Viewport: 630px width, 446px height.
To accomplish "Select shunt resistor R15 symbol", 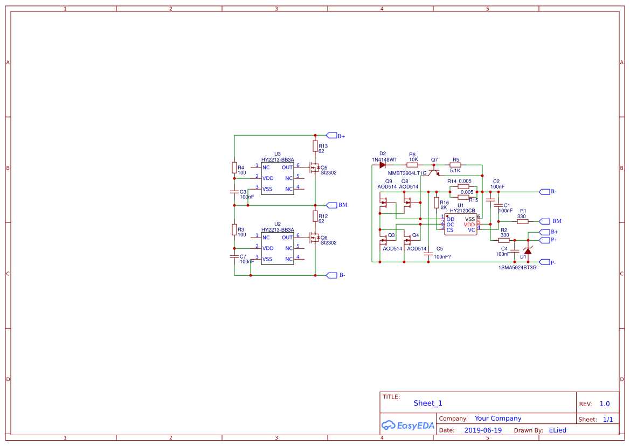I will coord(463,197).
